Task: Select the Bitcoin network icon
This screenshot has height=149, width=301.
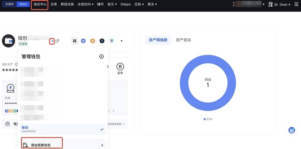Action: pos(93,41)
